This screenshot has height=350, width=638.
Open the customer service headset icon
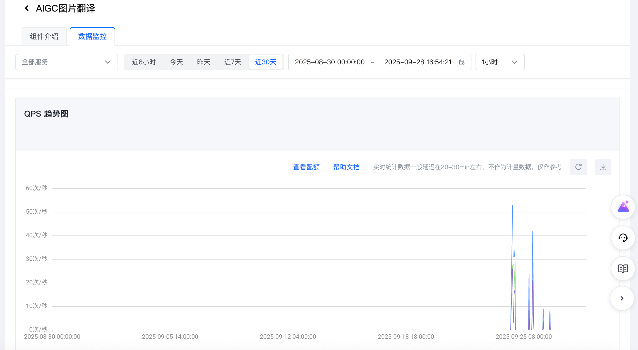pyautogui.click(x=623, y=238)
